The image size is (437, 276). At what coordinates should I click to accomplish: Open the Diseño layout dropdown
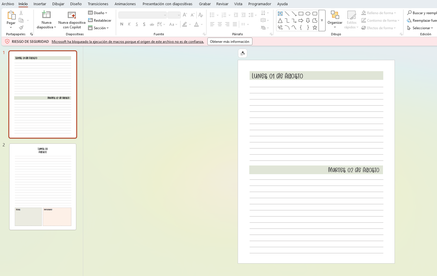98,13
